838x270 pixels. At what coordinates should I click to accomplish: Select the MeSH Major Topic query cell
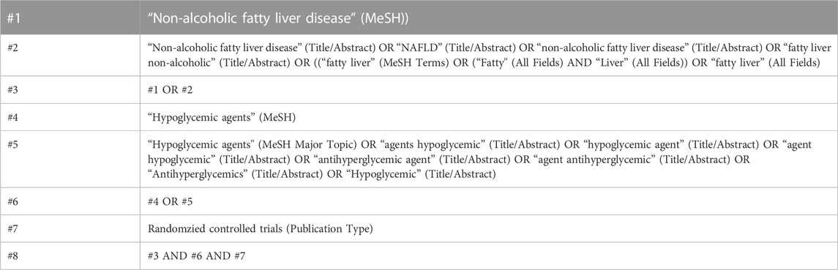(x=489, y=160)
